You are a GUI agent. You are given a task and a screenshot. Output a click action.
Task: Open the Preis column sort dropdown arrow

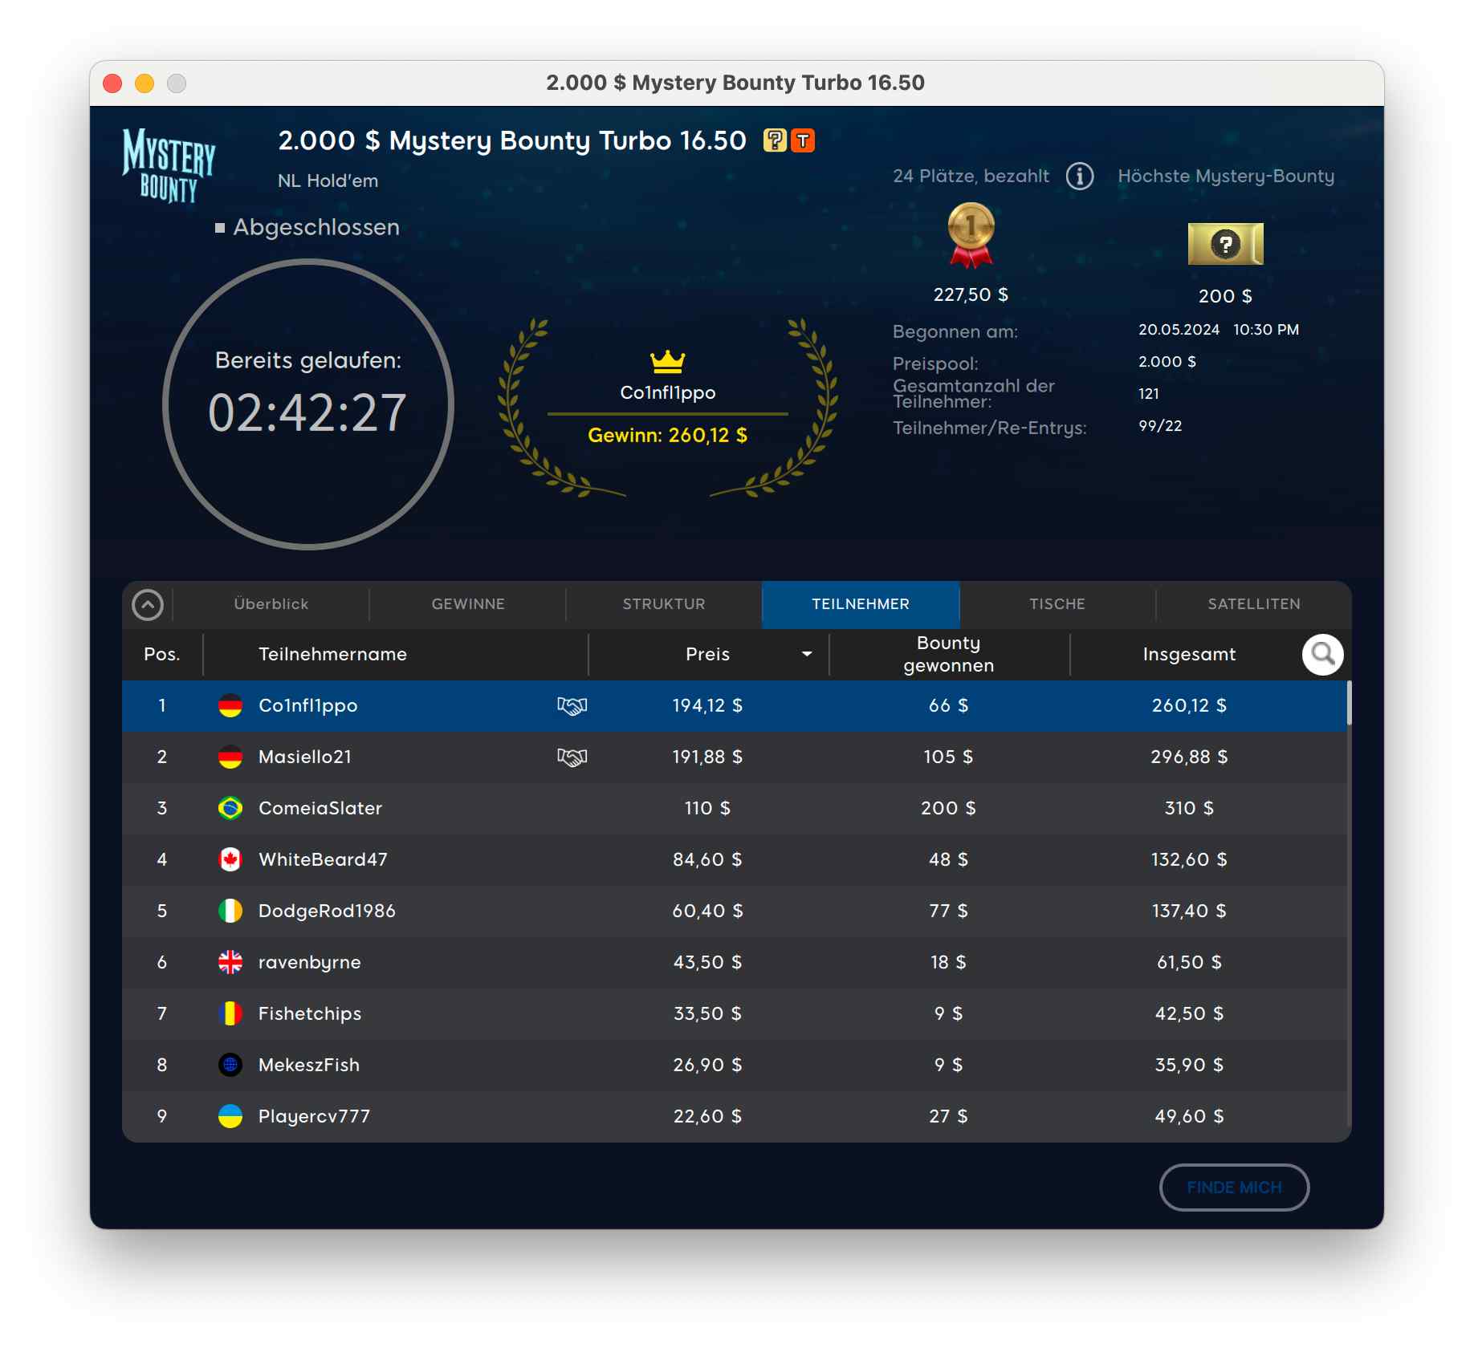[x=807, y=655]
